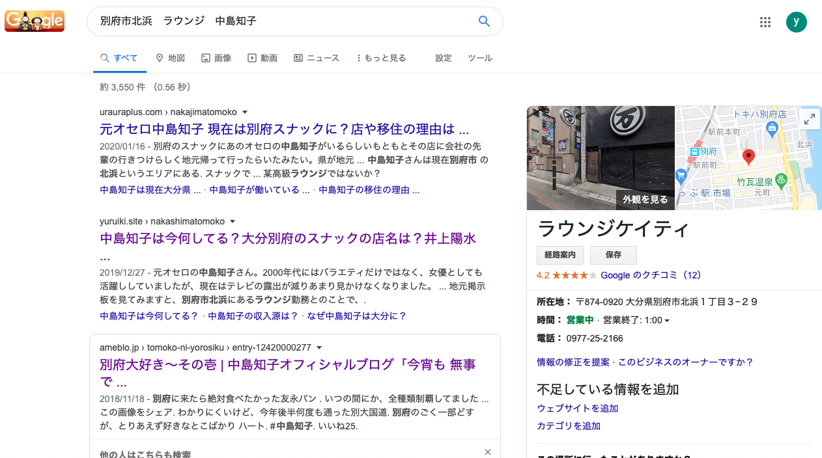
Task: Open the account avatar 'y'
Action: click(x=796, y=21)
